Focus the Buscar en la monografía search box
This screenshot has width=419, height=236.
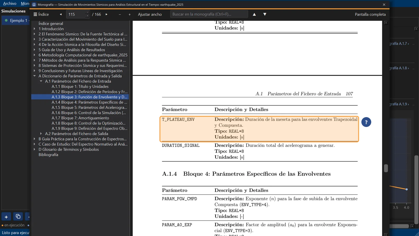pyautogui.click(x=209, y=14)
